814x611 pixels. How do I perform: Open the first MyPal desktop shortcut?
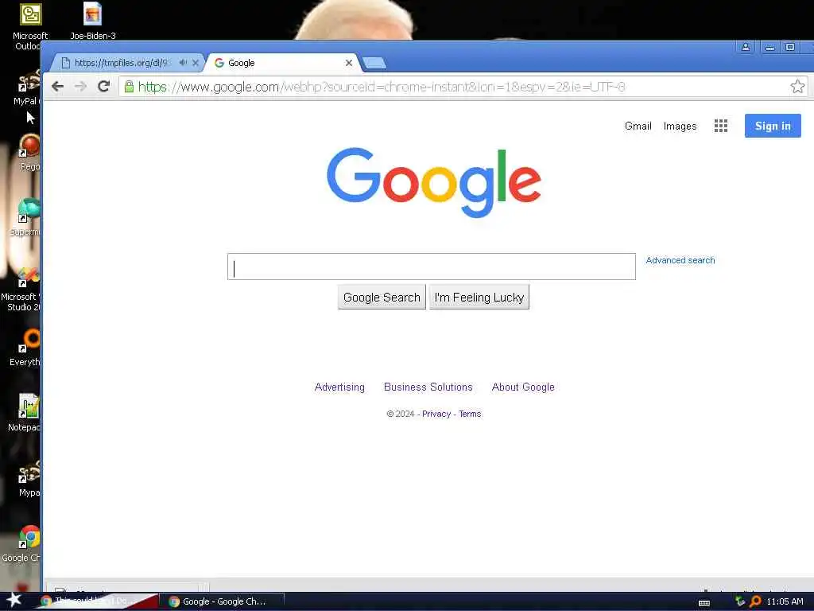[x=27, y=88]
